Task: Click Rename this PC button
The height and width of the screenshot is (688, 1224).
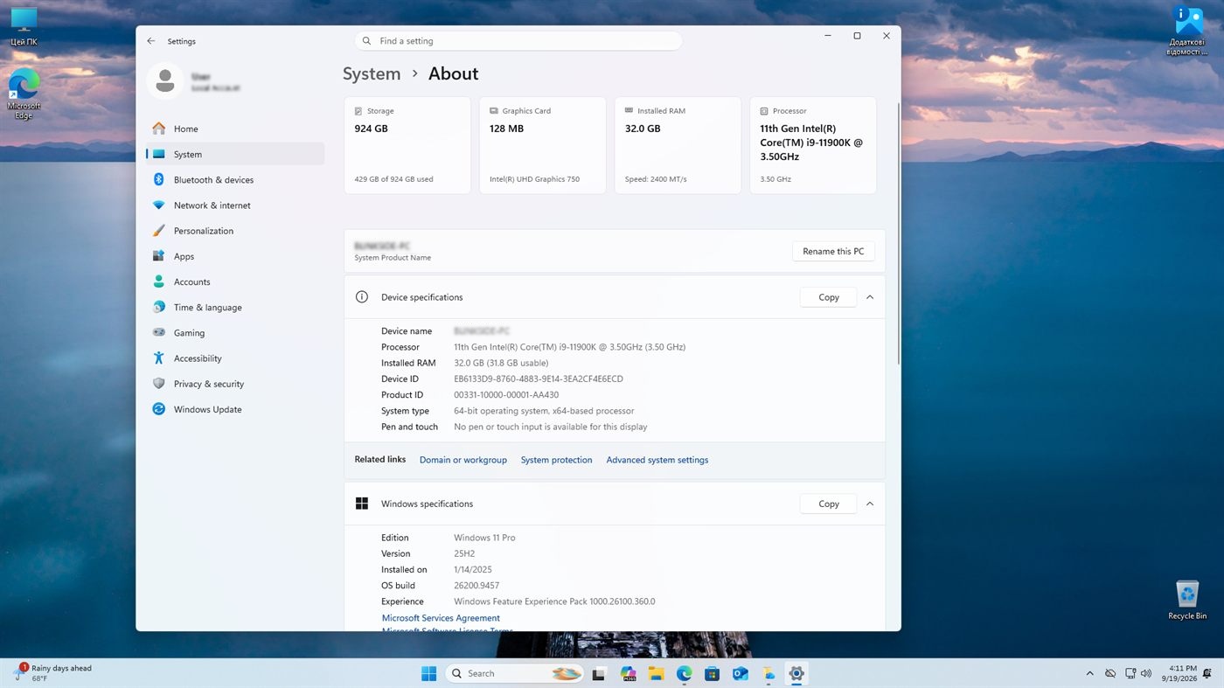Action: pos(833,251)
